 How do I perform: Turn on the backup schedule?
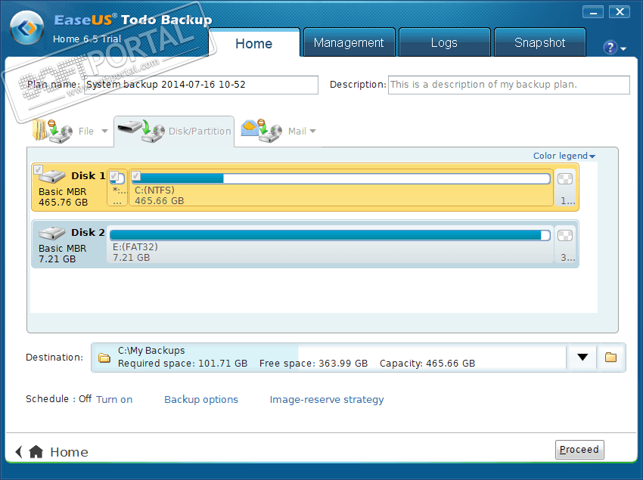point(114,400)
